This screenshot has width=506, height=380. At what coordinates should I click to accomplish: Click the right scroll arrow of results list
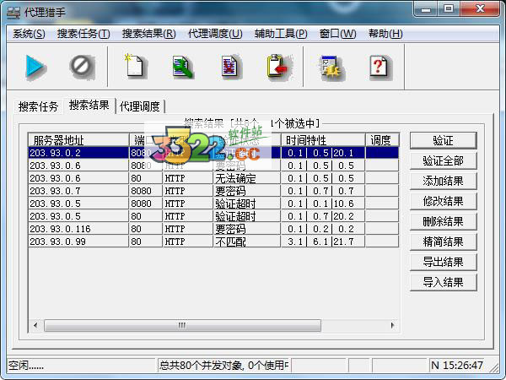tap(392, 325)
